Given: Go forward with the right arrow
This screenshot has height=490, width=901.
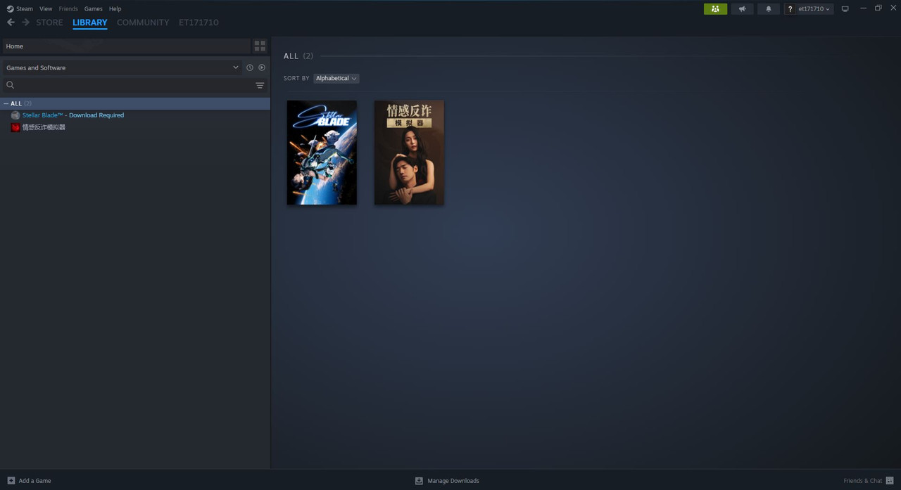Looking at the screenshot, I should click(25, 22).
